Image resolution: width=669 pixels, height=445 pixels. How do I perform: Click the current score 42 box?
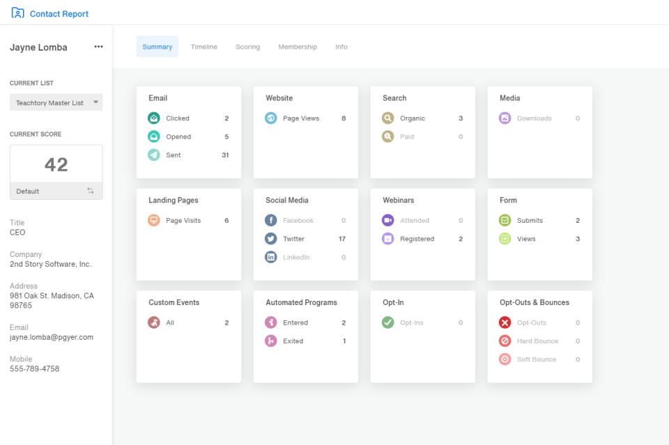pyautogui.click(x=56, y=164)
